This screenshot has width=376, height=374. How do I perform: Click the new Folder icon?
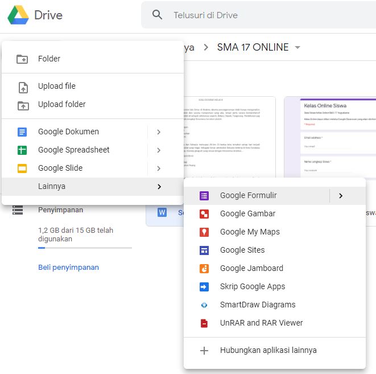pos(22,59)
